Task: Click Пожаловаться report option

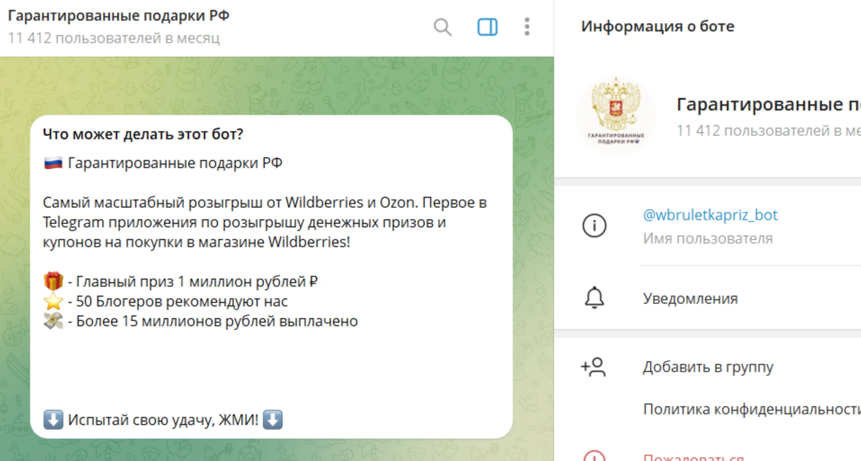Action: (693, 457)
